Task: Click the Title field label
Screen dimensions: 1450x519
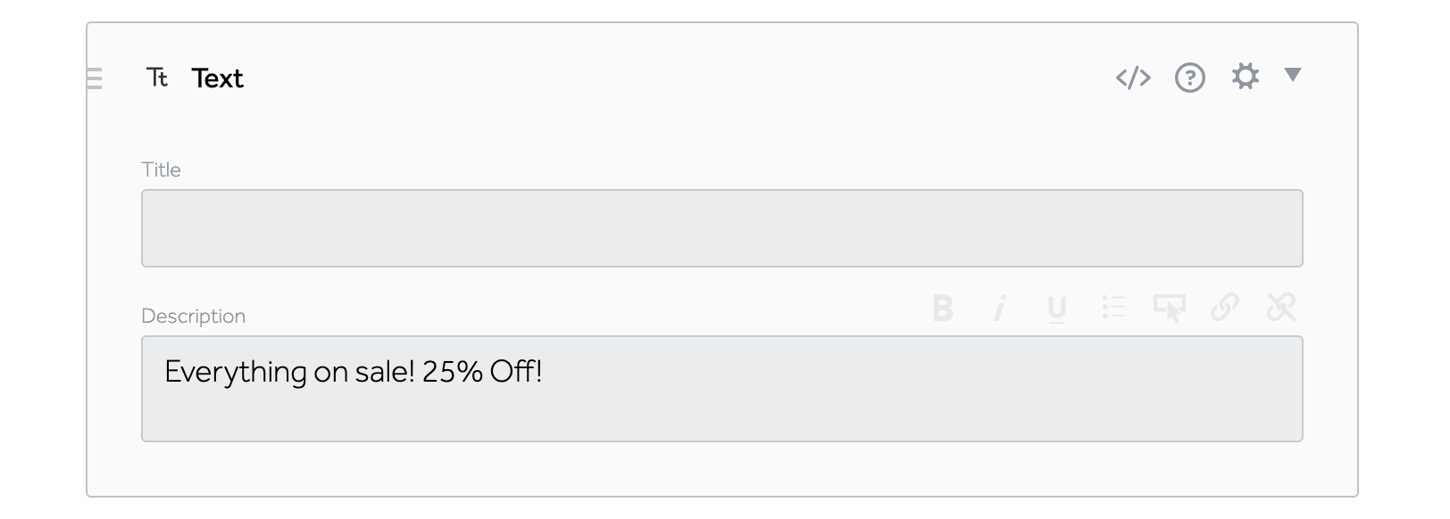Action: click(162, 170)
